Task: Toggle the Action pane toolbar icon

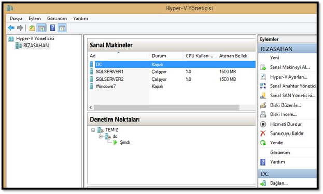Action: click(62, 28)
